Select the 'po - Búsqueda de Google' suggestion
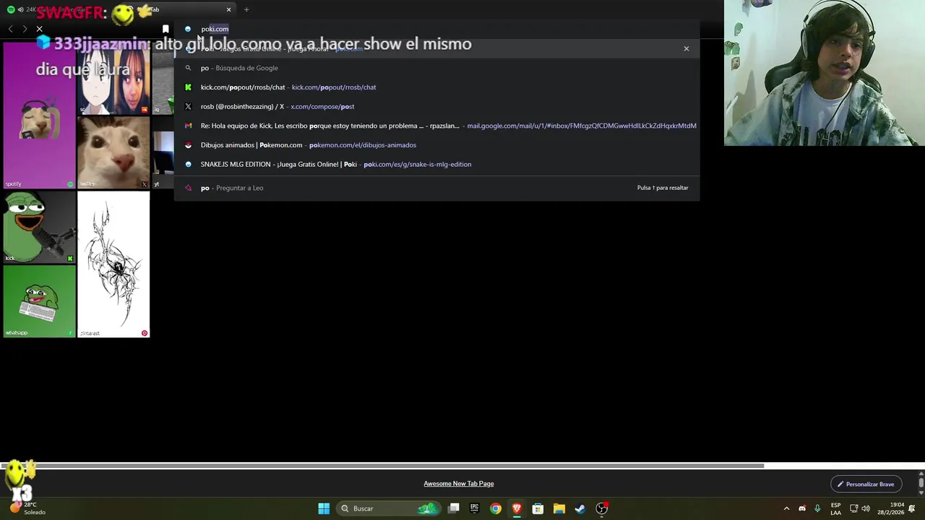The width and height of the screenshot is (925, 520). 436,68
